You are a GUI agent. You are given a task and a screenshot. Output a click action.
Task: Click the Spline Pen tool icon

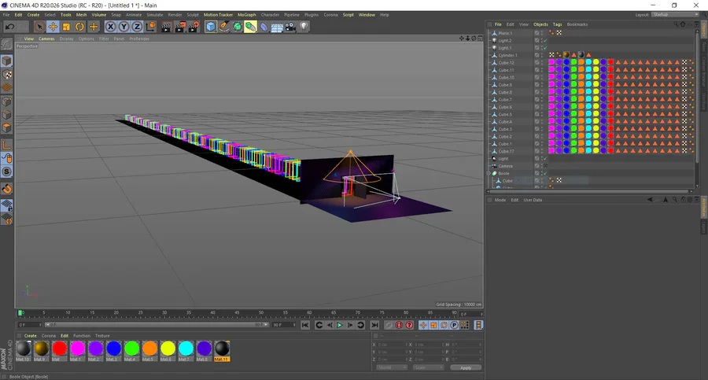[224, 27]
